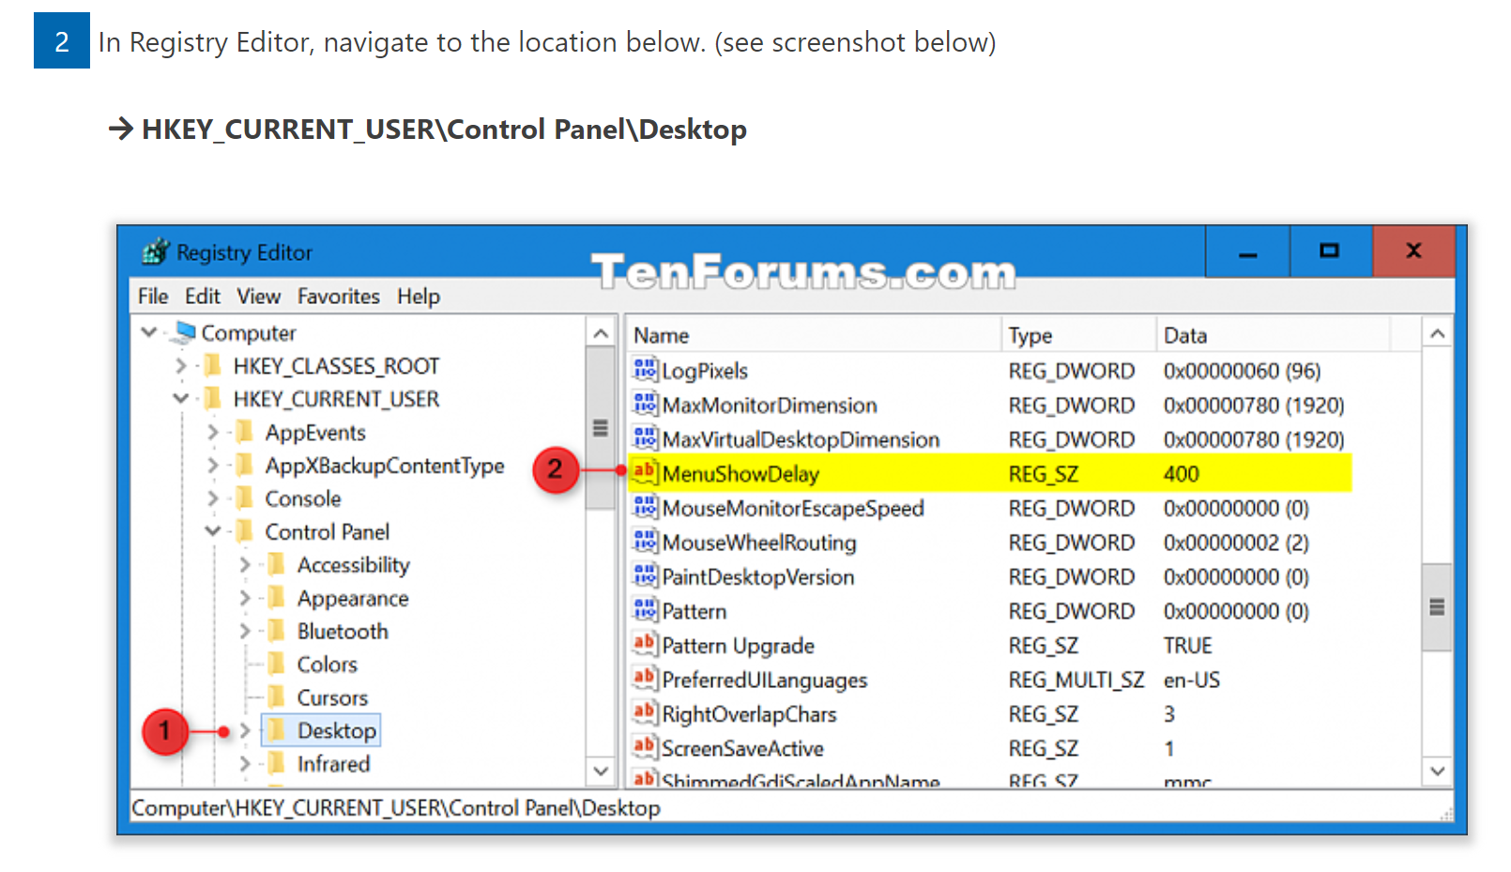Click Console folder icon
The width and height of the screenshot is (1511, 872).
click(245, 497)
